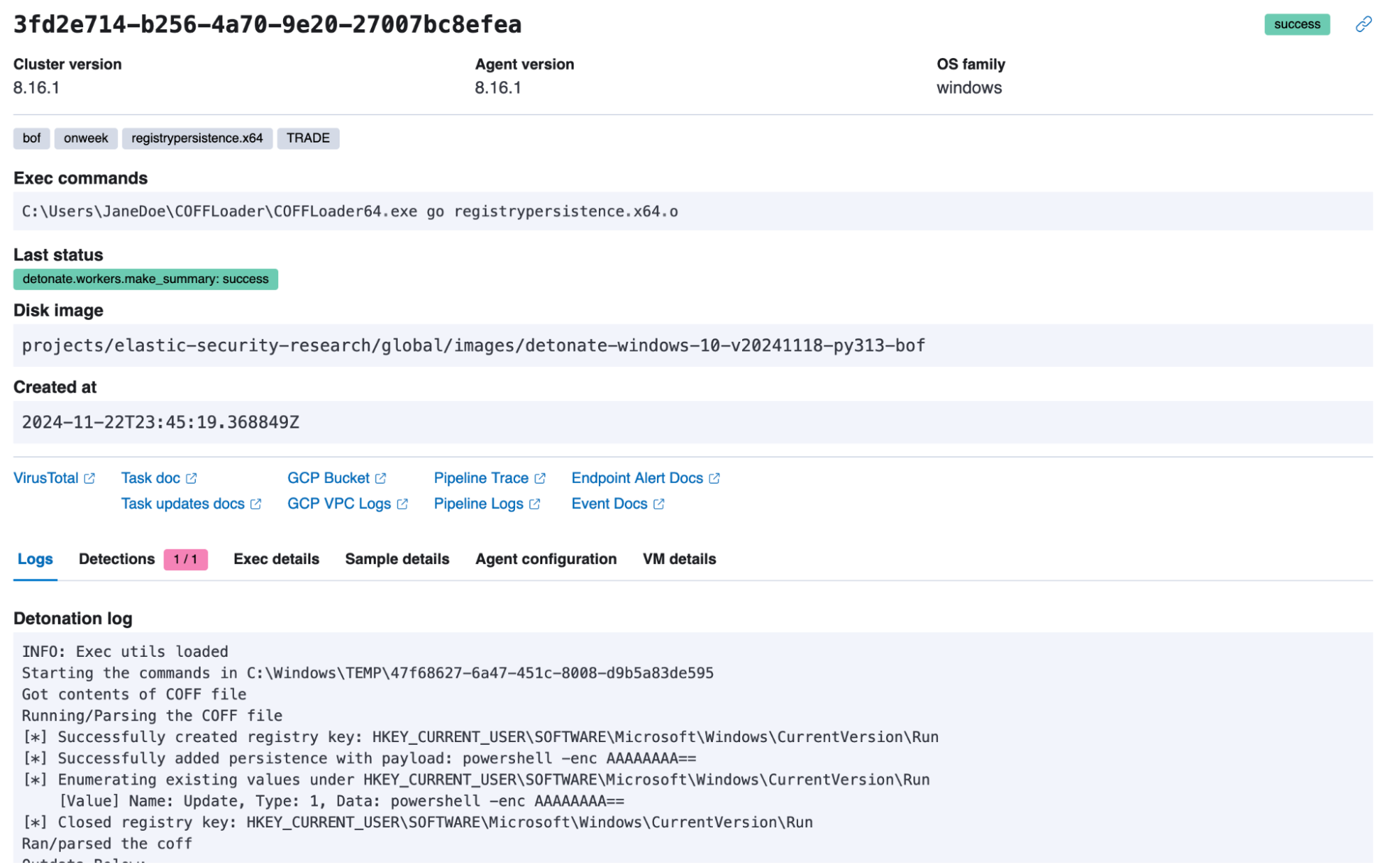Image resolution: width=1397 pixels, height=863 pixels.
Task: Click the Event Docs external link icon
Action: 658,504
